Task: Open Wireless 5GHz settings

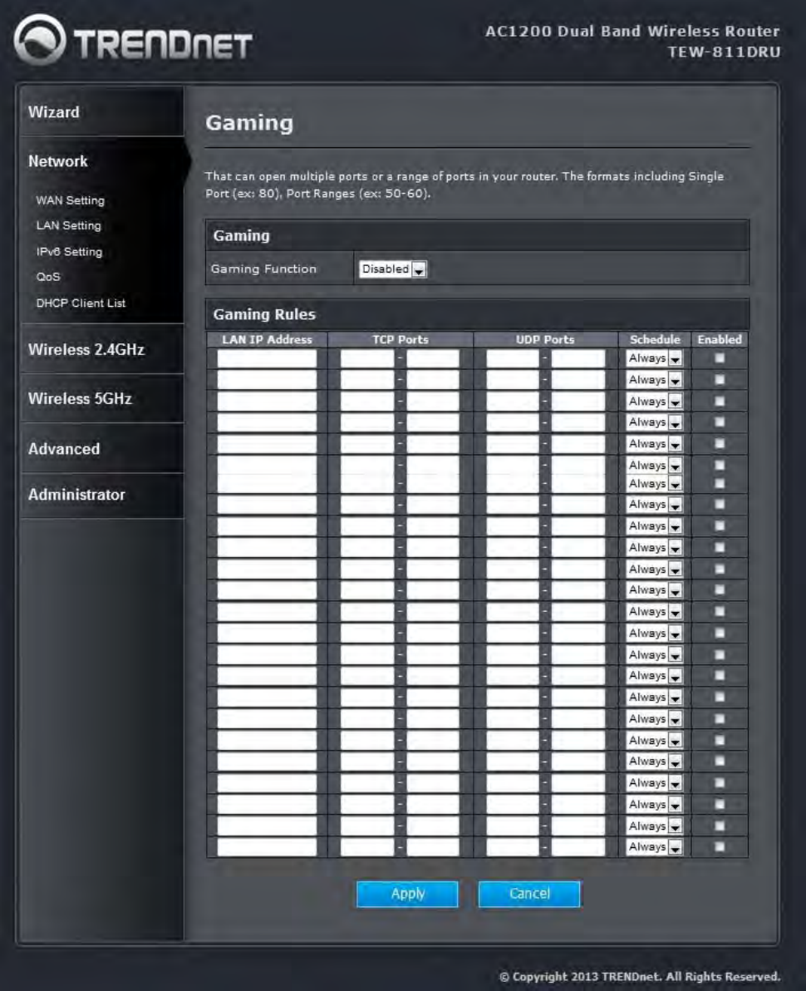Action: tap(80, 399)
